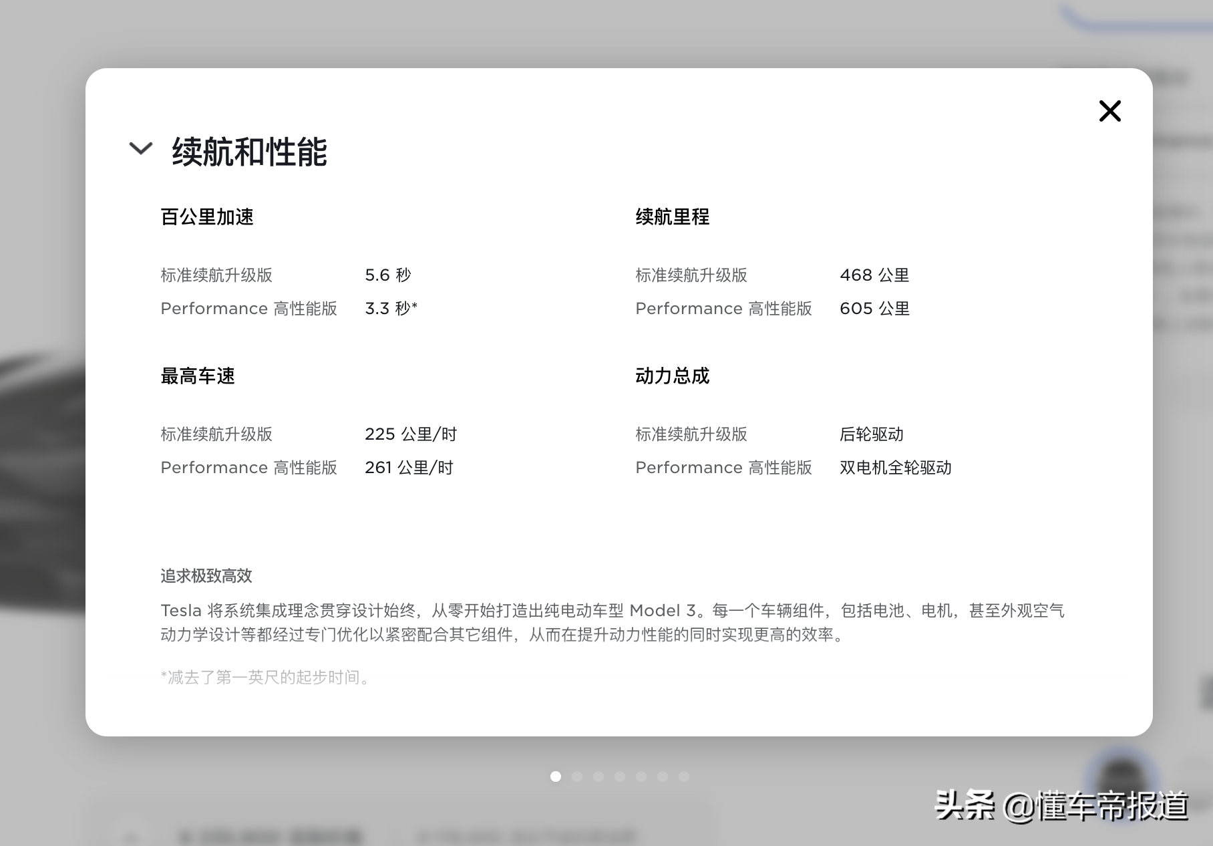This screenshot has height=846, width=1213.
Task: Click Performance 高性能版 label under 动力总成
Action: [x=724, y=468]
